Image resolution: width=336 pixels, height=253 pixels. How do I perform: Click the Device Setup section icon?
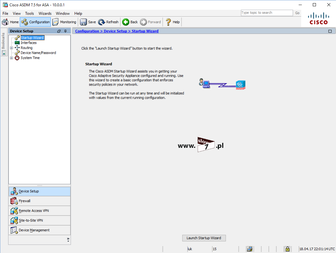pyautogui.click(x=14, y=191)
